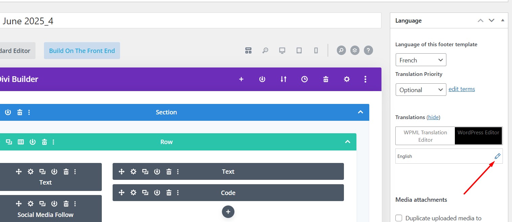Switch to desktop view icon
This screenshot has height=222, width=512.
(x=282, y=51)
